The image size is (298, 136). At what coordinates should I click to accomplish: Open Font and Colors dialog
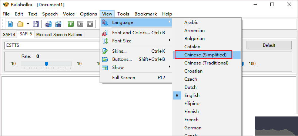coord(136,33)
